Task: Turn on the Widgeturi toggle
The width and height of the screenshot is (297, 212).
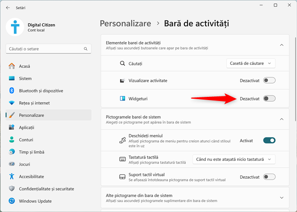Action: [269, 99]
